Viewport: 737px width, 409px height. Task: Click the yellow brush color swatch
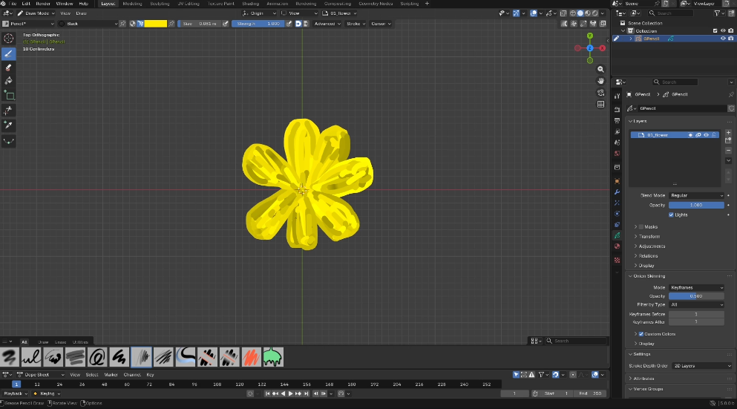155,24
